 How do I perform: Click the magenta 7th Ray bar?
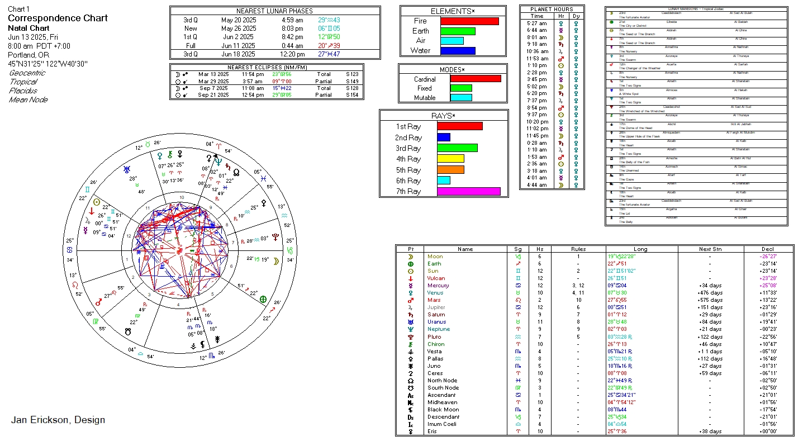pyautogui.click(x=468, y=192)
